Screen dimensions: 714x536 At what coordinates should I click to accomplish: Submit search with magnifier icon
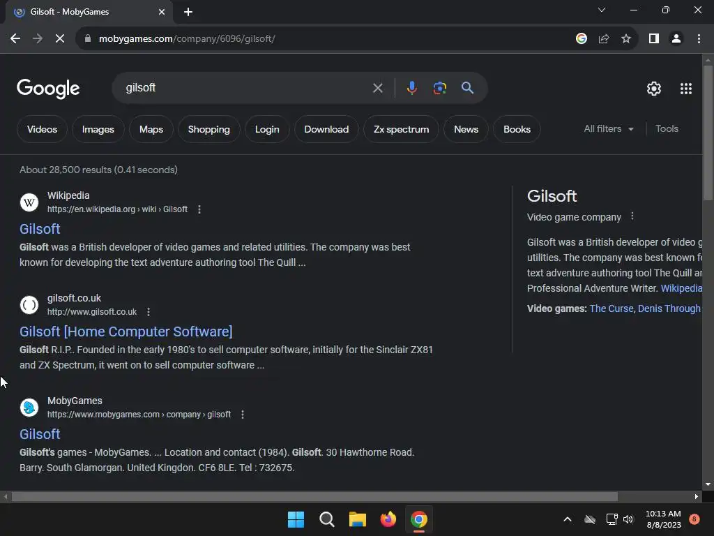[468, 88]
